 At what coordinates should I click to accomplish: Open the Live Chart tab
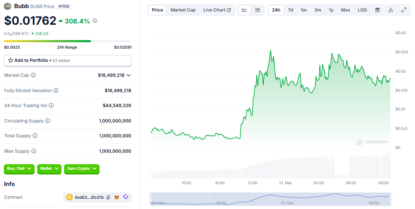coord(217,10)
